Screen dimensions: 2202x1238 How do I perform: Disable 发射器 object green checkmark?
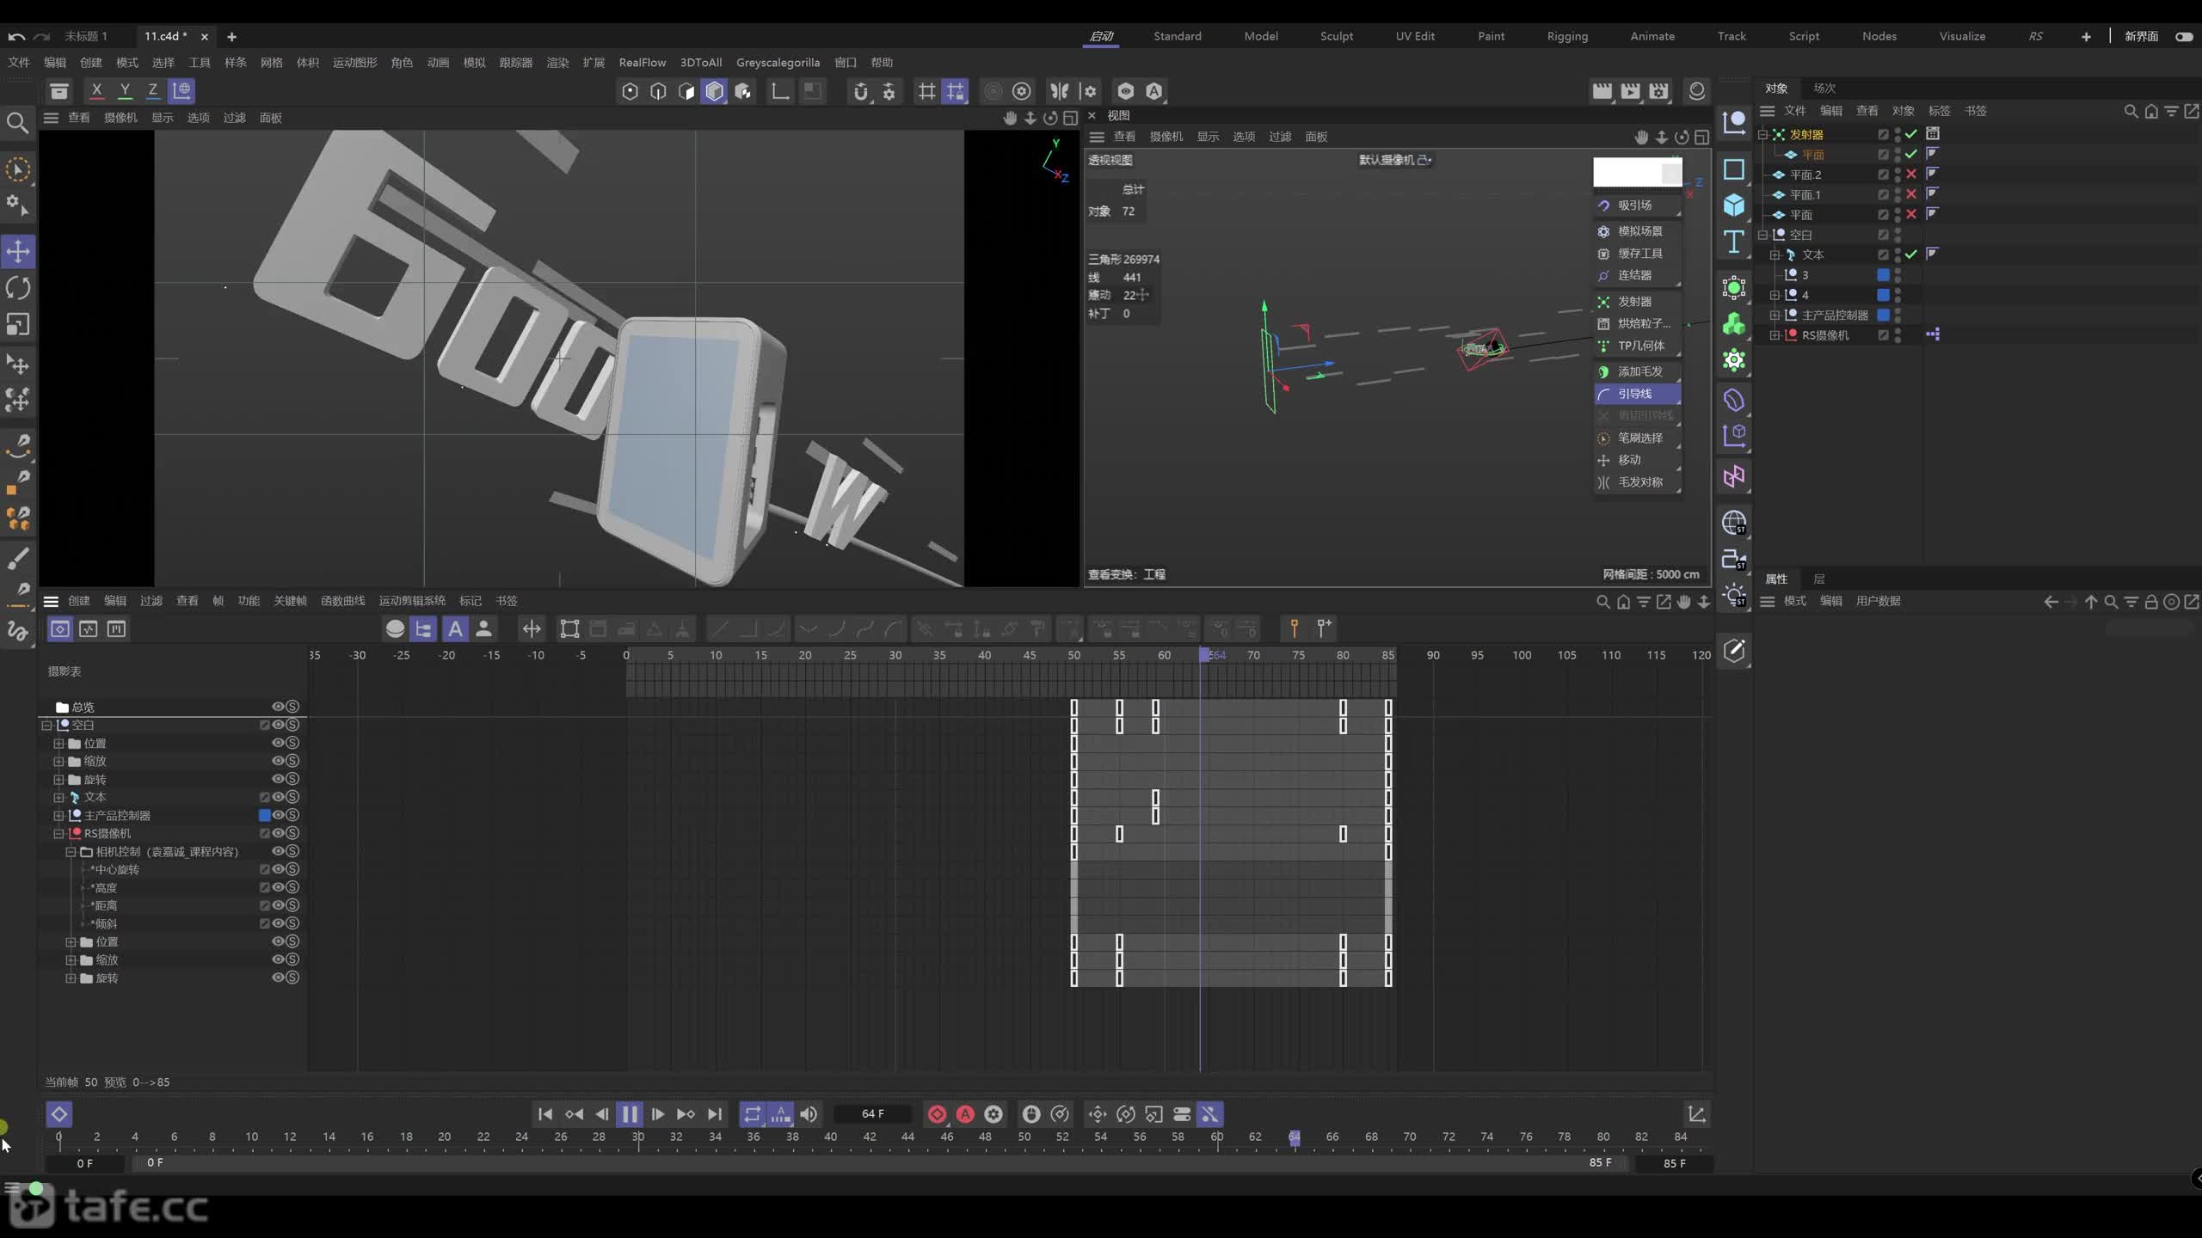[x=1911, y=134]
